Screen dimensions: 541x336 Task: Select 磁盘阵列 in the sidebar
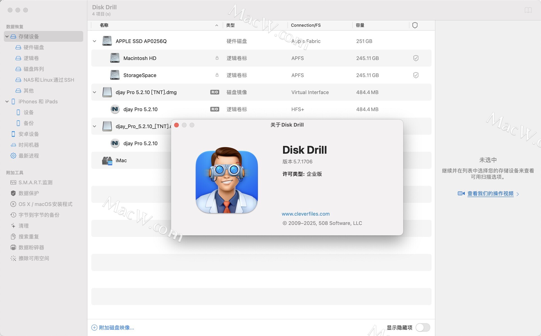tap(34, 69)
